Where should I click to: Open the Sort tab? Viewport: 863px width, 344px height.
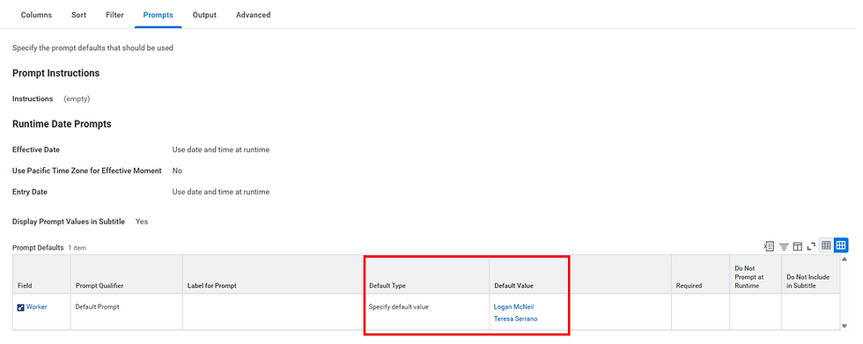pos(78,15)
